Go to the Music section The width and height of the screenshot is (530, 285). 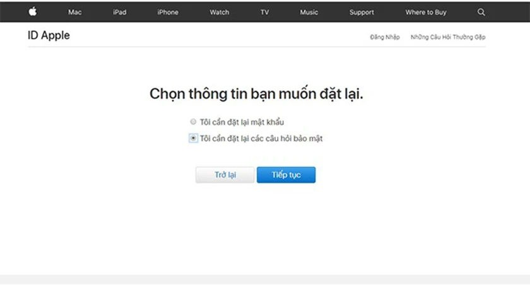click(x=309, y=12)
